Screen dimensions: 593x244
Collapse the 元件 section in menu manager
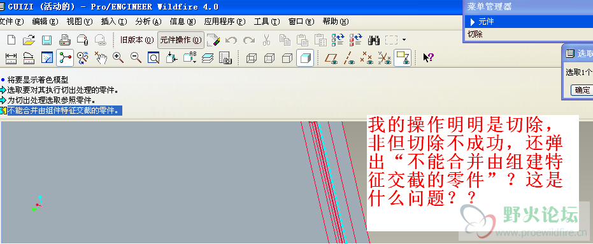(473, 22)
